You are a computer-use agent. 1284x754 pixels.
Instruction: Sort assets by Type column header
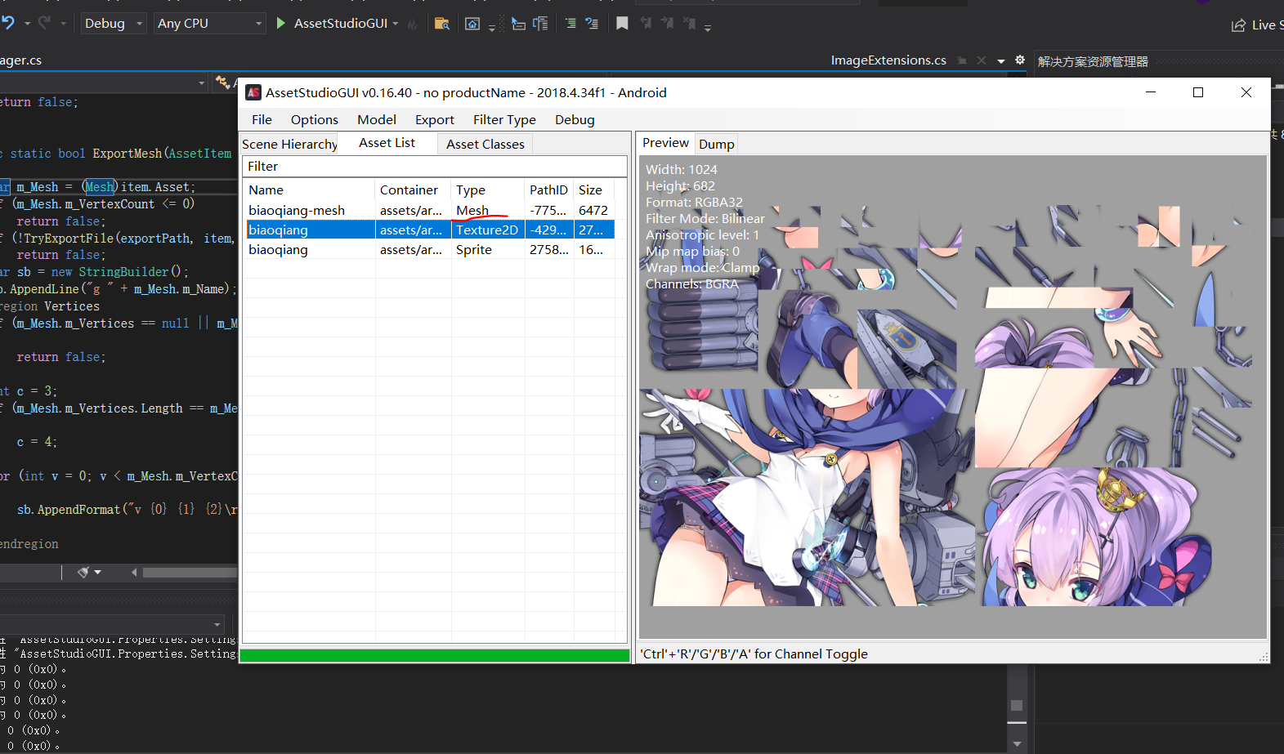click(488, 190)
